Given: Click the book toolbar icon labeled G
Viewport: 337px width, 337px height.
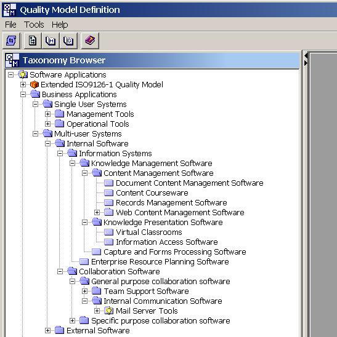Looking at the screenshot, I should point(68,41).
